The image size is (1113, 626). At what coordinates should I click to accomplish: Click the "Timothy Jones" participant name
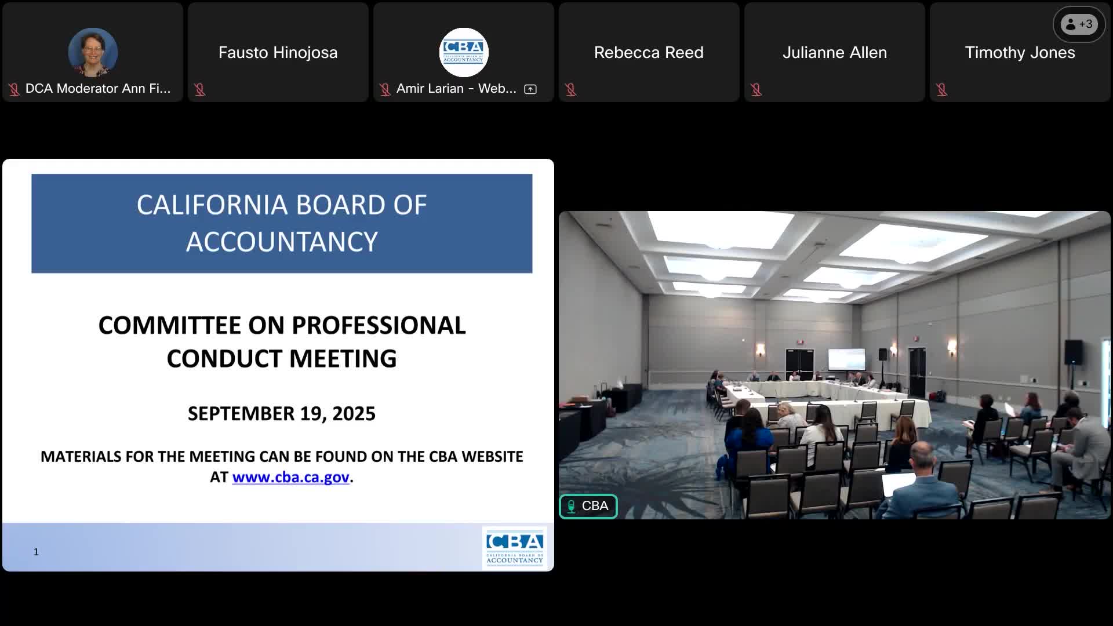(x=1020, y=52)
